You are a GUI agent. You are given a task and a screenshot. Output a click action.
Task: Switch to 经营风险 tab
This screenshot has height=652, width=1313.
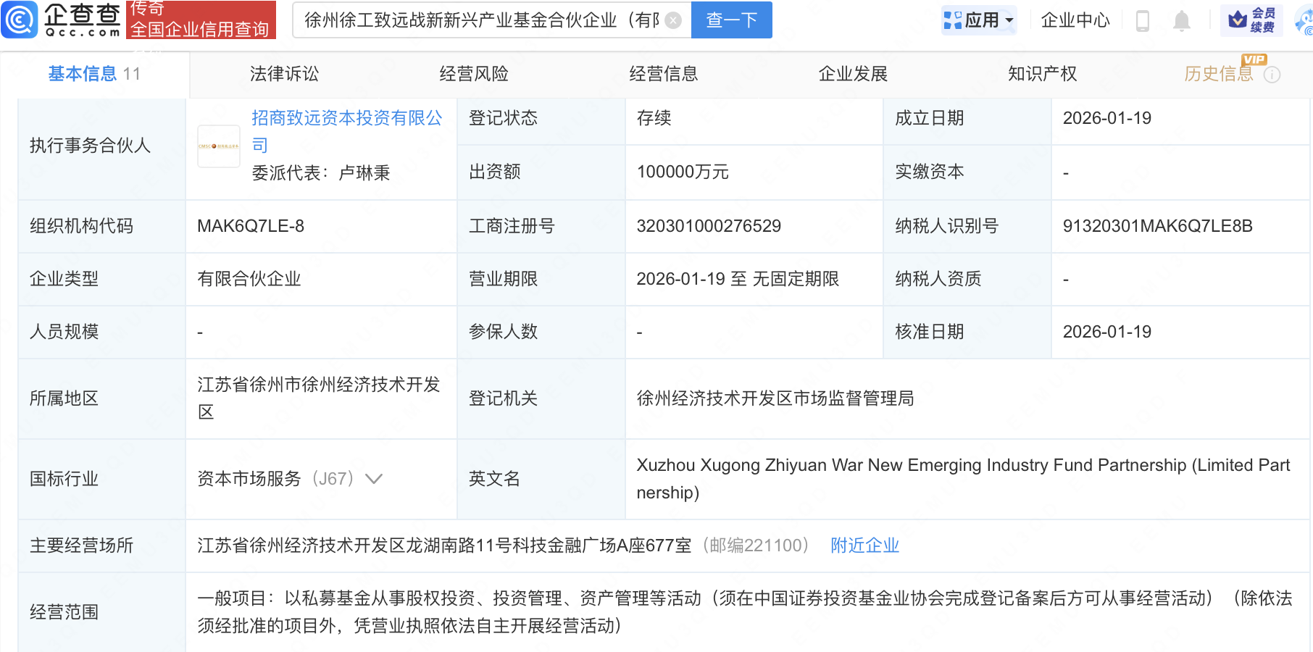click(x=474, y=74)
